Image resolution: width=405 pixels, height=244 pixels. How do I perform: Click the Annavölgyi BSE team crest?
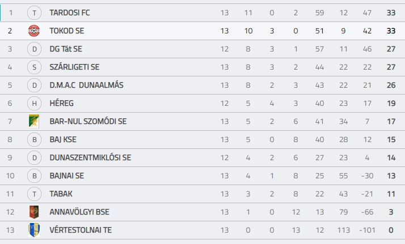tap(34, 212)
